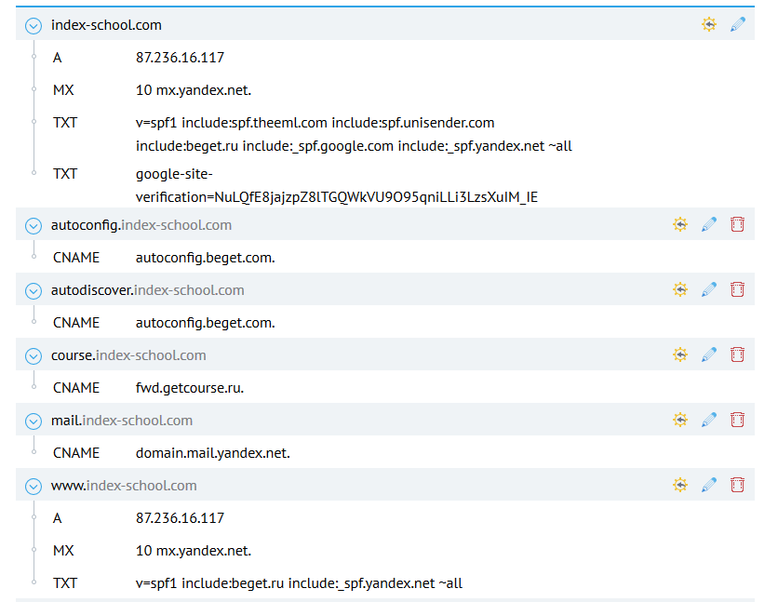Edit the autoconfig.index-school.com records
This screenshot has height=602, width=778.
click(709, 224)
